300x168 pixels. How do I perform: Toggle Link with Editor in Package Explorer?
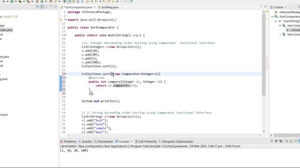tap(42, 7)
